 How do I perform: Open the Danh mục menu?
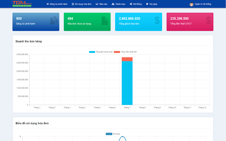click(x=119, y=4)
